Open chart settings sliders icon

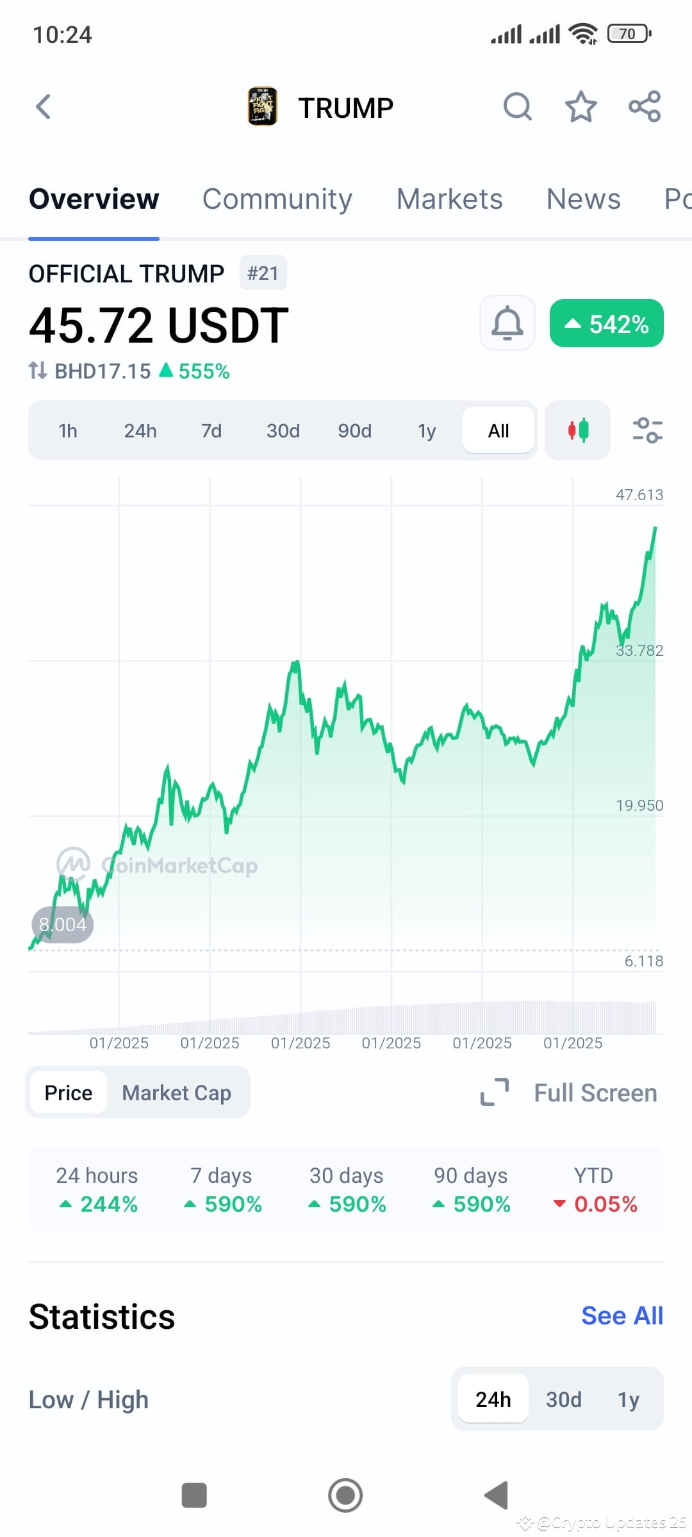(x=647, y=430)
